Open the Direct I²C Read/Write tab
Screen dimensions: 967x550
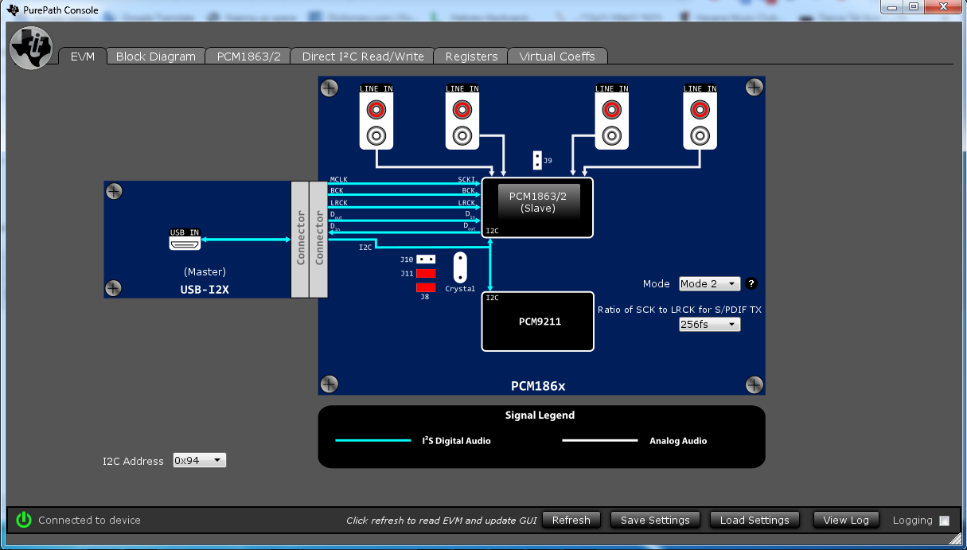363,57
